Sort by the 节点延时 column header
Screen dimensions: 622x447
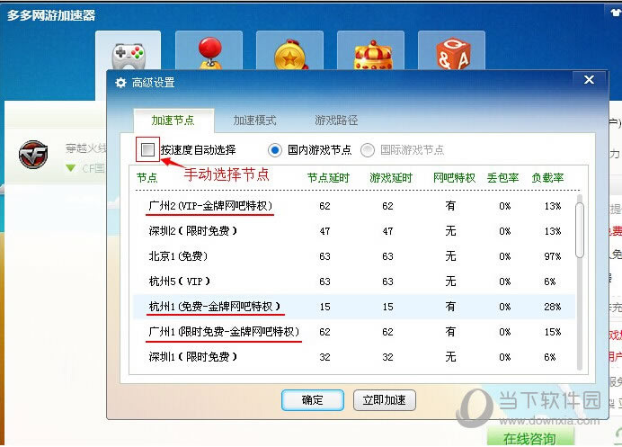[x=328, y=177]
